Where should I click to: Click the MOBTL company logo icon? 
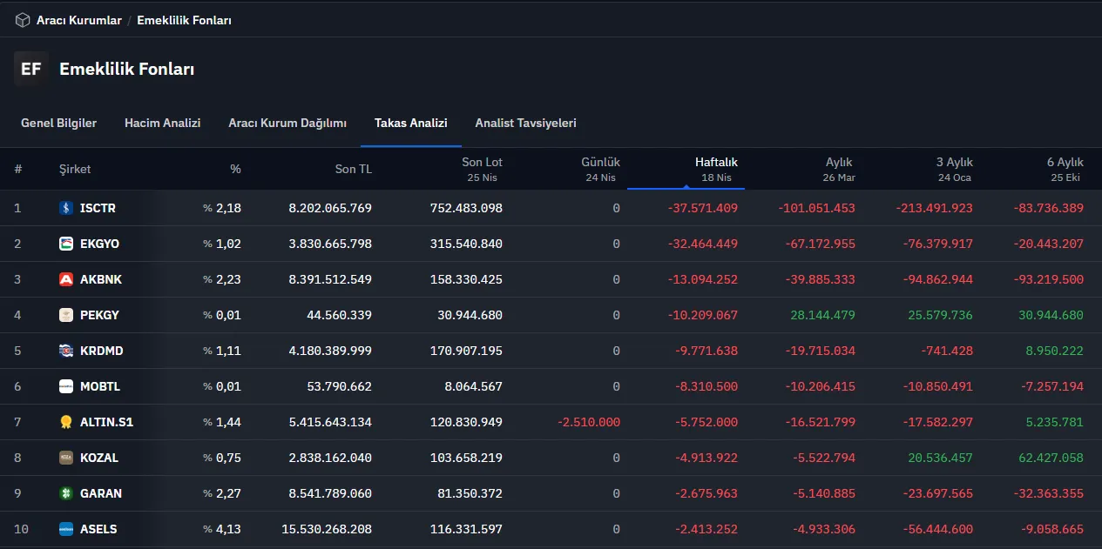click(65, 386)
